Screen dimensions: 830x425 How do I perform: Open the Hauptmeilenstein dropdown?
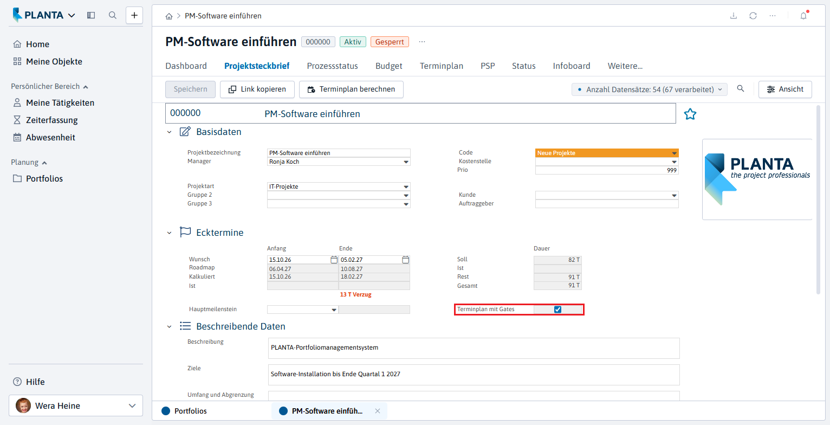pyautogui.click(x=334, y=310)
